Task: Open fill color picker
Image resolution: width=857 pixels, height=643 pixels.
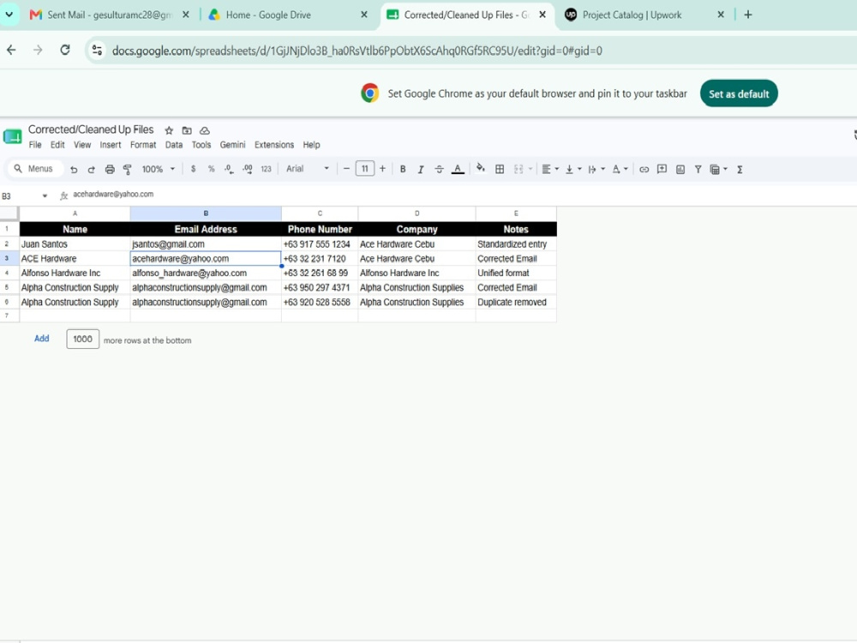Action: 481,168
